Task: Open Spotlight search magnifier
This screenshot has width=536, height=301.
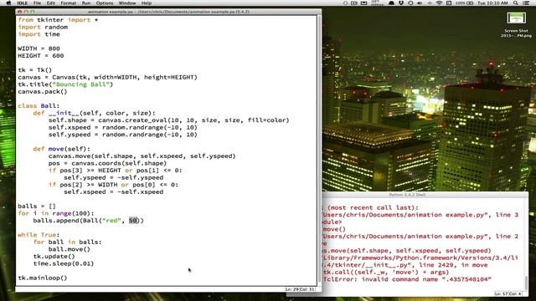Action: tap(516, 3)
